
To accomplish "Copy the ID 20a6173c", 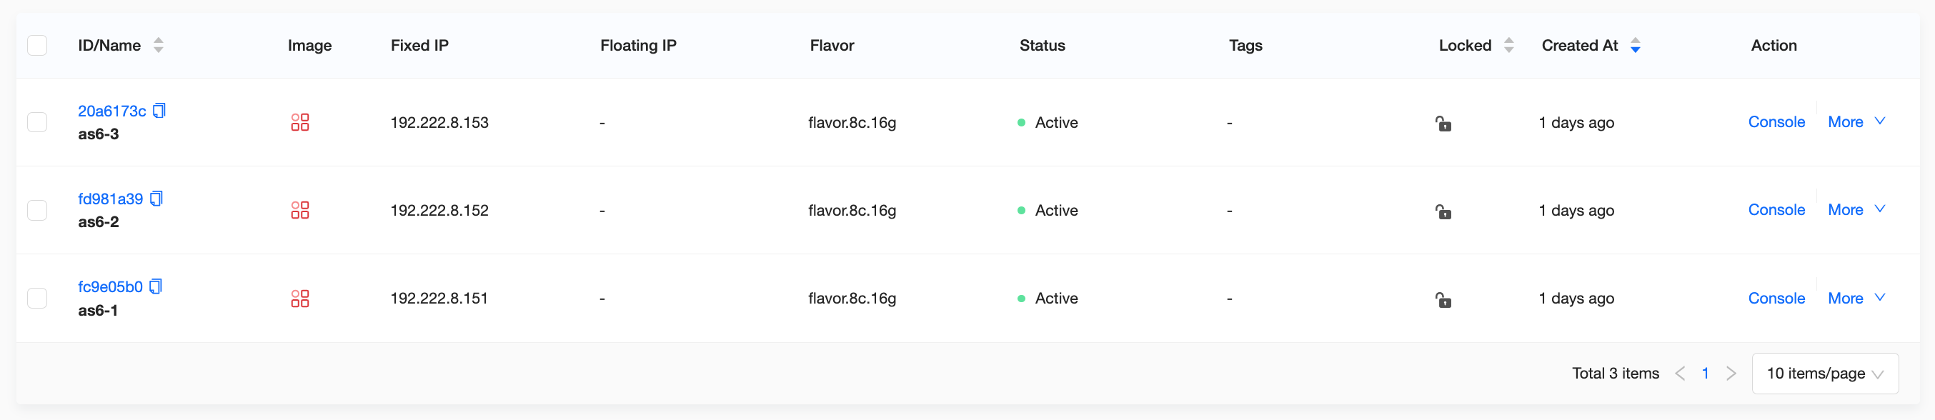I will point(159,111).
